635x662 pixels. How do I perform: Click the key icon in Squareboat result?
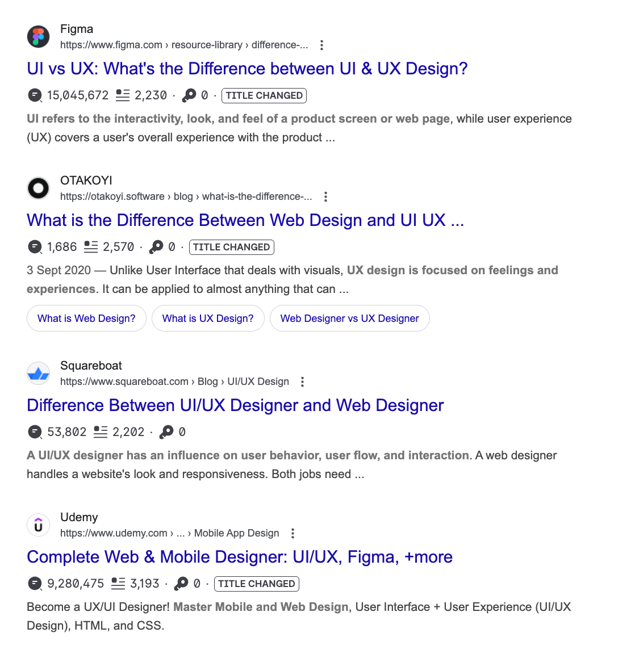tap(166, 432)
